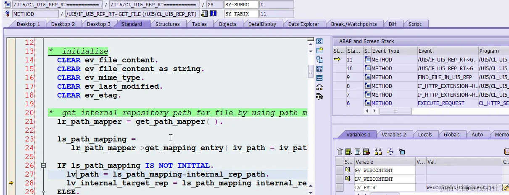Click the blue info icon in header
509x195 pixels.
point(214,13)
